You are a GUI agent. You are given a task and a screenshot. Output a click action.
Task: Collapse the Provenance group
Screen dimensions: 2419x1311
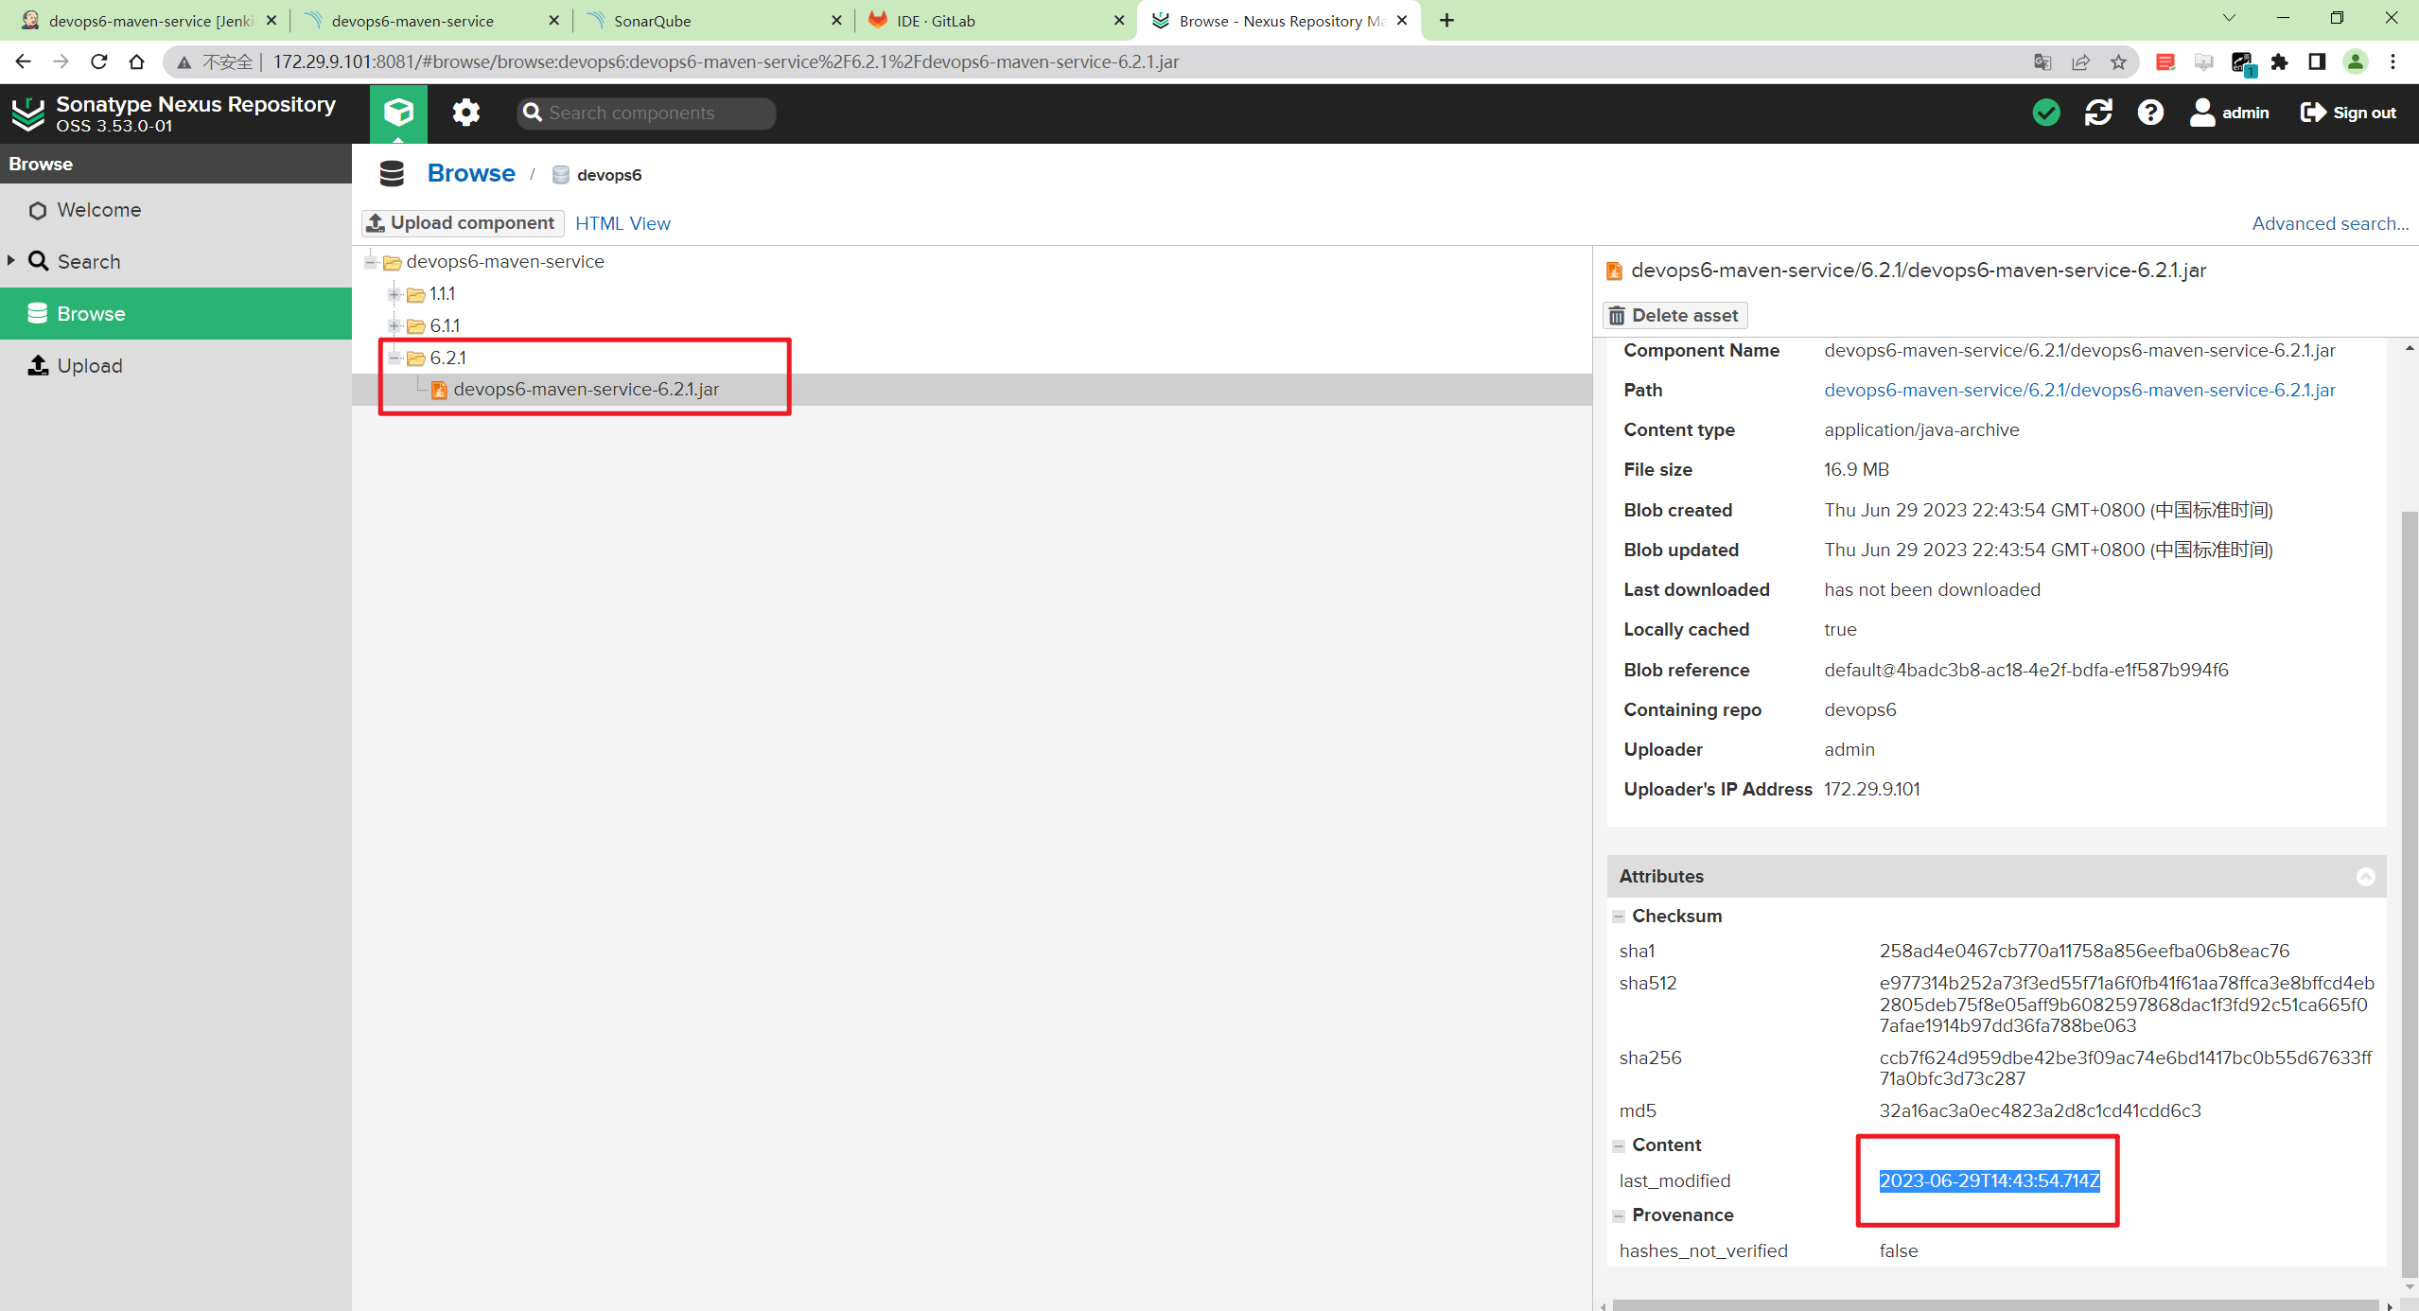(1619, 1215)
